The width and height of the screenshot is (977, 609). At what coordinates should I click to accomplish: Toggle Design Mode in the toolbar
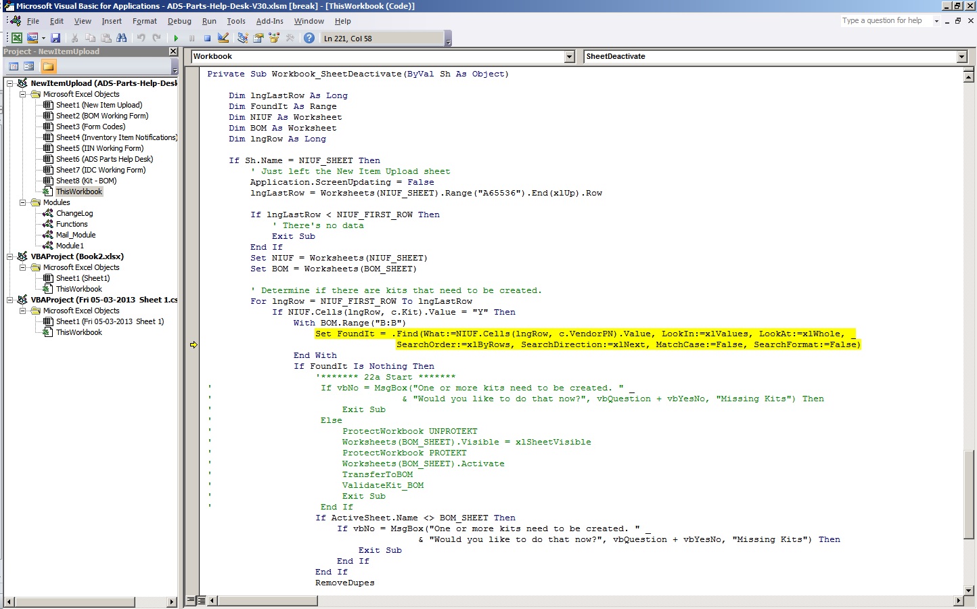click(x=223, y=39)
